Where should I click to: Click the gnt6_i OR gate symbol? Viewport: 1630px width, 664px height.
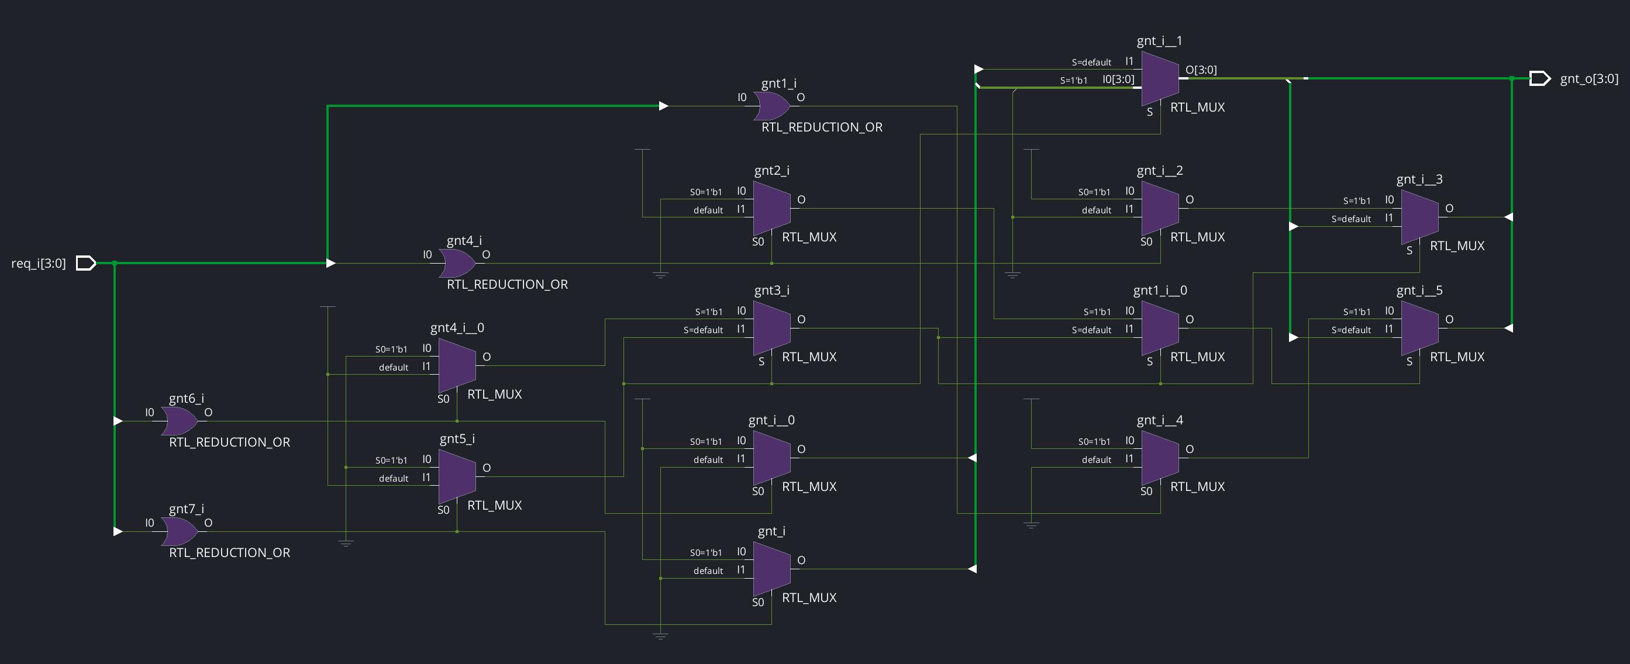pyautogui.click(x=179, y=421)
